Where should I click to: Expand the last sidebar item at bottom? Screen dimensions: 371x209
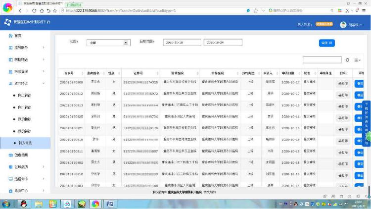(25, 191)
